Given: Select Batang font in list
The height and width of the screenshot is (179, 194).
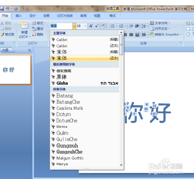Looking at the screenshot, I should 85,96.
